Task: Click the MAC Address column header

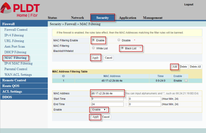Action: point(112,76)
